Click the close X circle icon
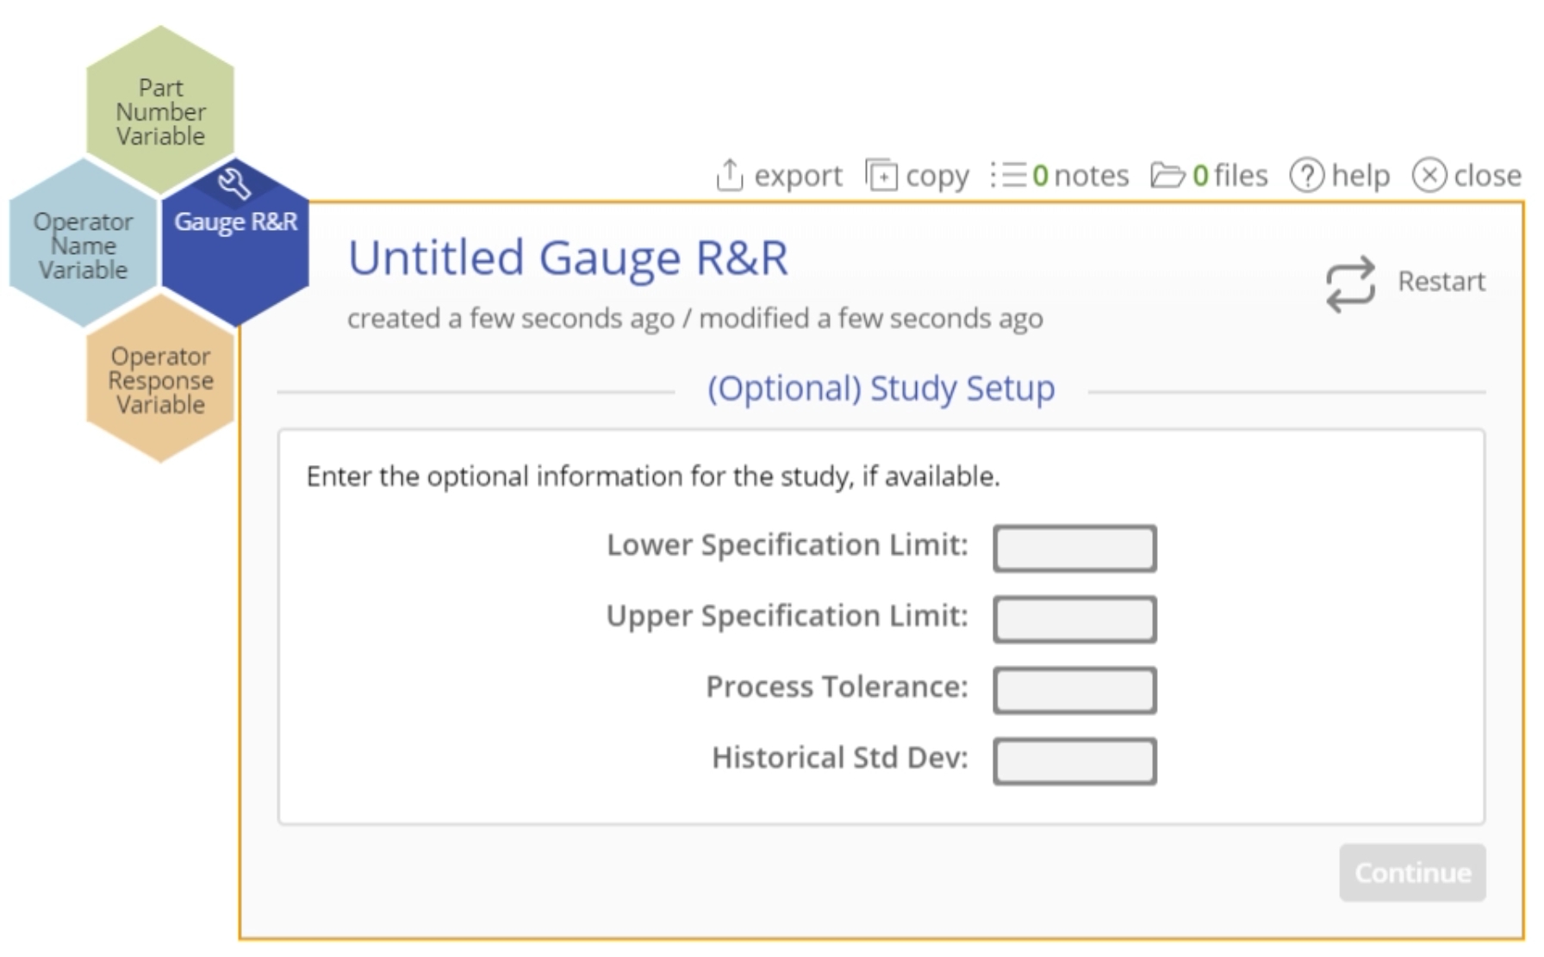The height and width of the screenshot is (957, 1544). tap(1429, 176)
